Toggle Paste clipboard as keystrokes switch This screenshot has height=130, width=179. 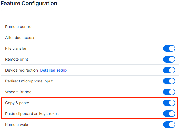tap(169, 114)
